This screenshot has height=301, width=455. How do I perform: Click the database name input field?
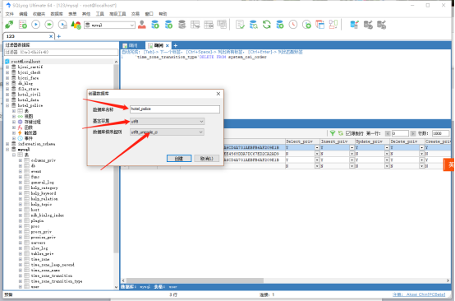(175, 109)
